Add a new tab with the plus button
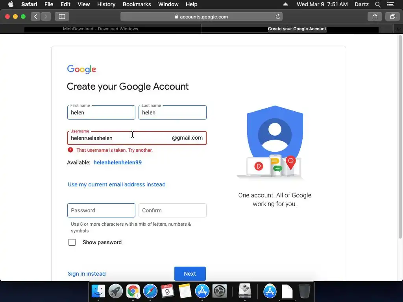The image size is (403, 302). coord(398,29)
